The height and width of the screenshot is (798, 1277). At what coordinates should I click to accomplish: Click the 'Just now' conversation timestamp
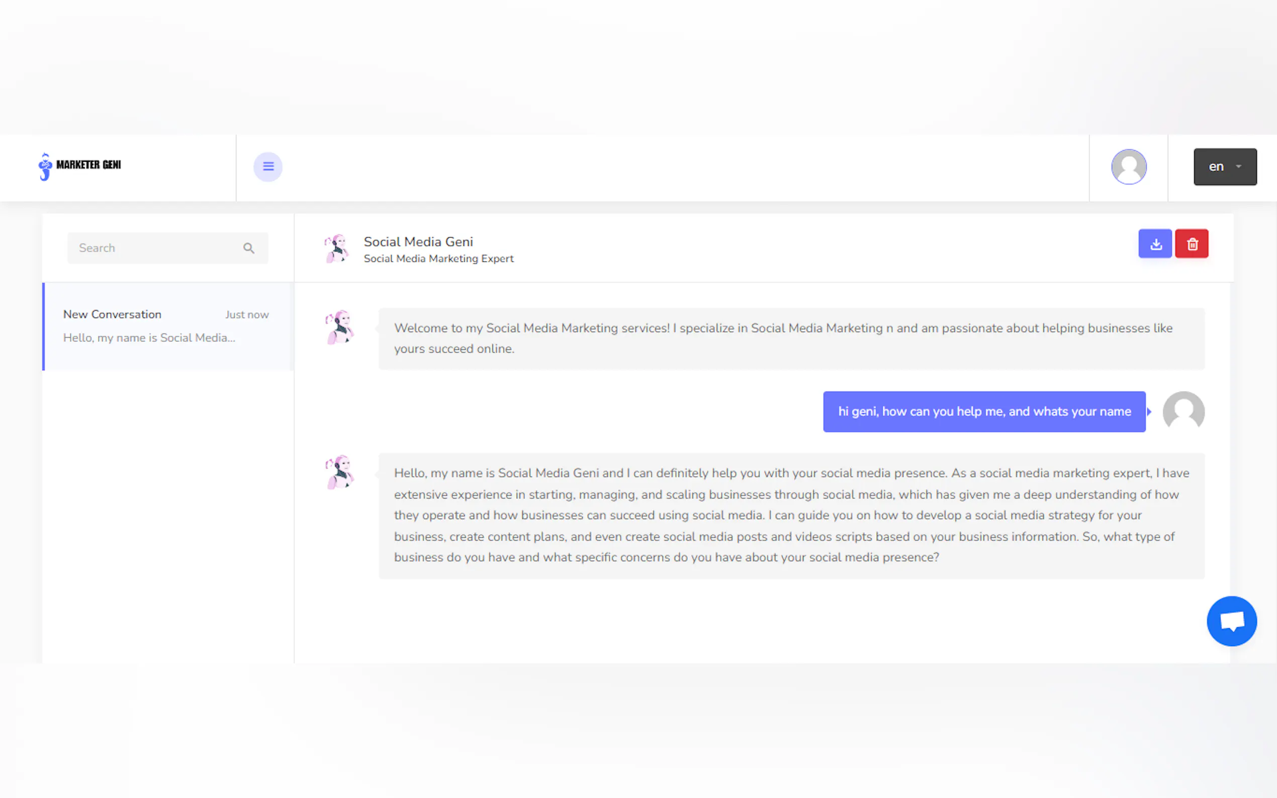246,315
